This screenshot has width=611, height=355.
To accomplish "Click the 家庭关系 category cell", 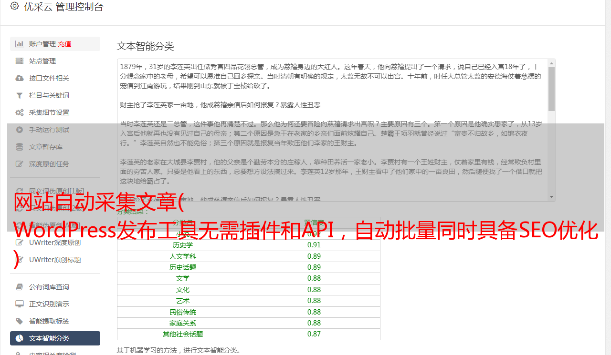I will click(x=183, y=323).
